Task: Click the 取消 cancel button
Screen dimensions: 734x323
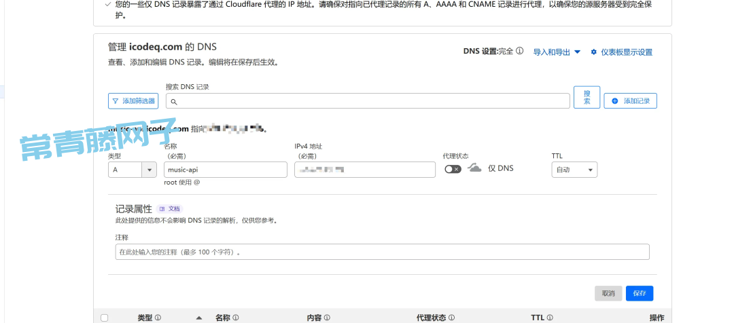Action: click(x=608, y=293)
